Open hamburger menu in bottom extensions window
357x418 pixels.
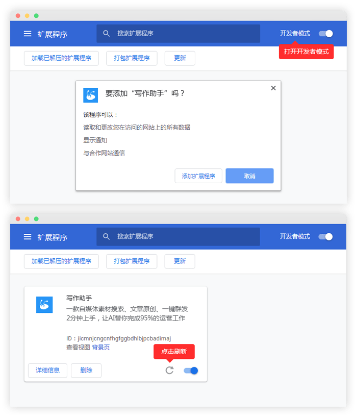tap(28, 237)
